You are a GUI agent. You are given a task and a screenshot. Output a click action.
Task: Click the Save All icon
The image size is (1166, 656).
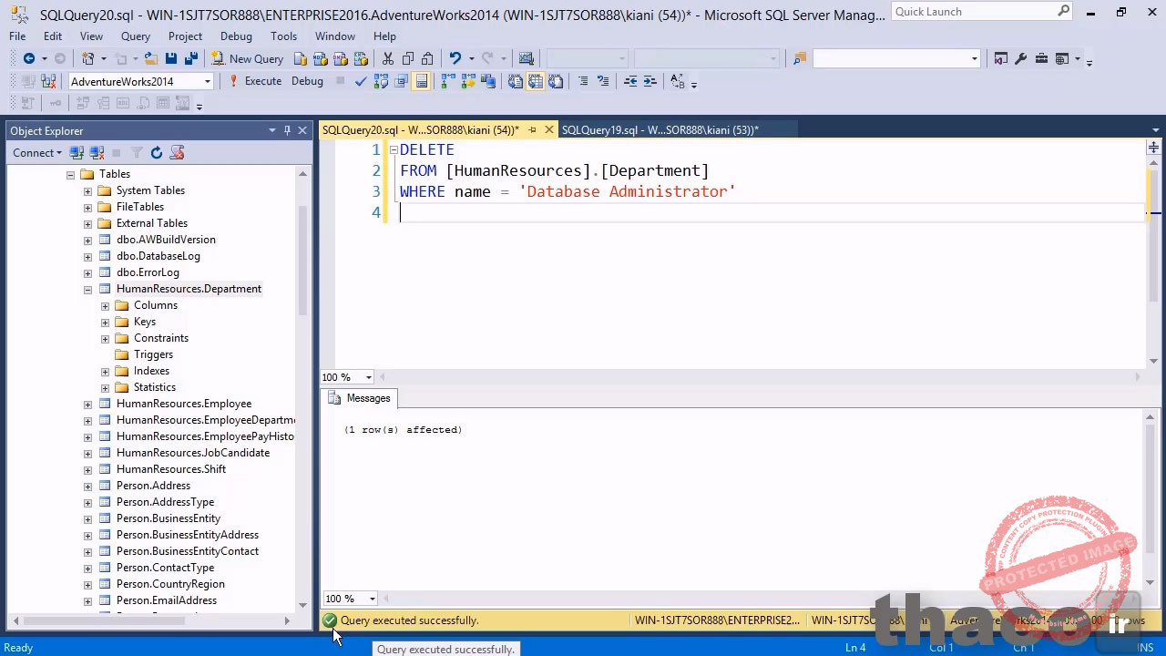190,58
